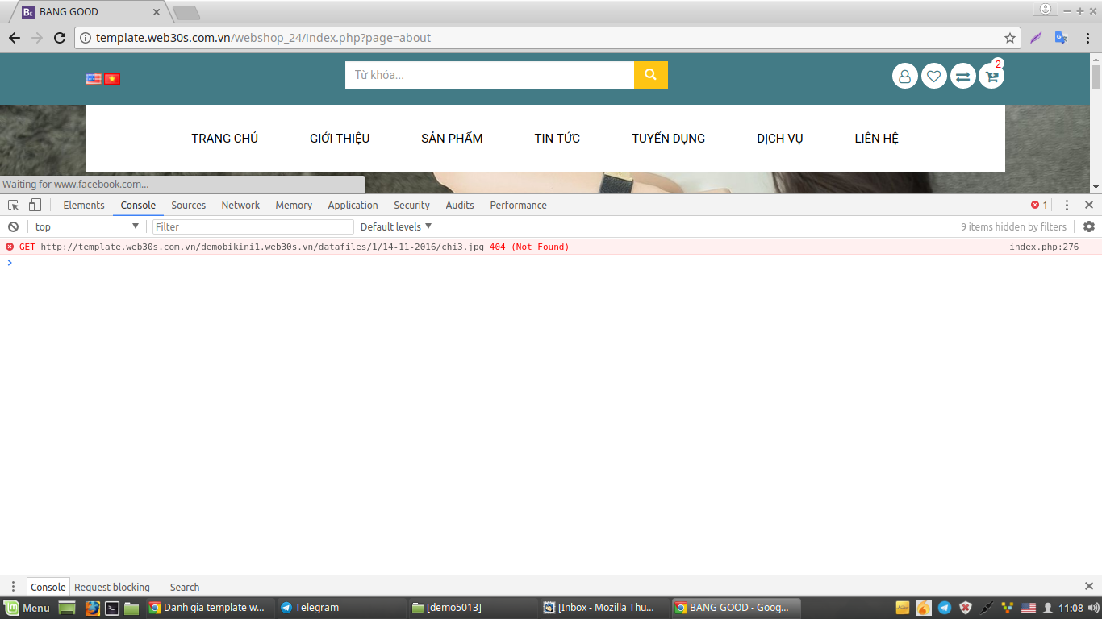
Task: Open the chi3.jpg 404 error URL link
Action: [262, 247]
